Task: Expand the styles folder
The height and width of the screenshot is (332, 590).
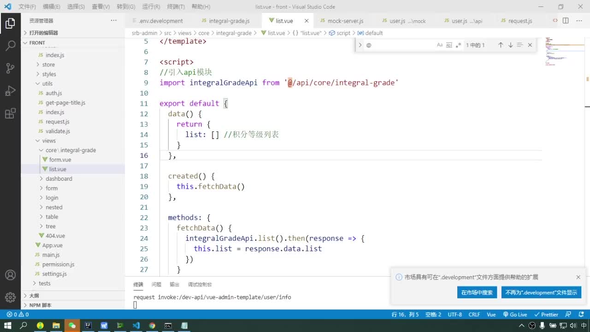Action: 73,74
